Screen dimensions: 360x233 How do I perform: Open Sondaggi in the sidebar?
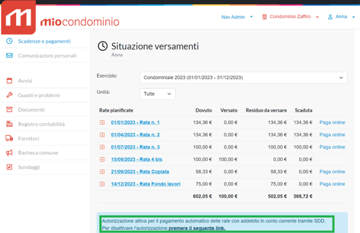29,167
